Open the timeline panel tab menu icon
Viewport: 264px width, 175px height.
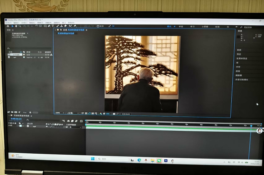coord(31,116)
